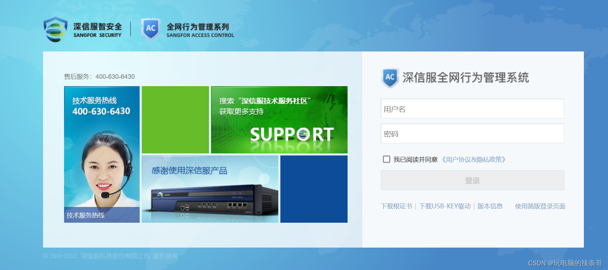Open the 用户协议&隐私政策 link
Viewport: 608px width, 270px height.
pos(474,160)
